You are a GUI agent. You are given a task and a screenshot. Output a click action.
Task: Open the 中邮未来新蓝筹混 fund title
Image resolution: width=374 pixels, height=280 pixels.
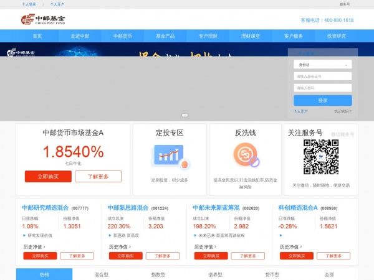pos(216,208)
